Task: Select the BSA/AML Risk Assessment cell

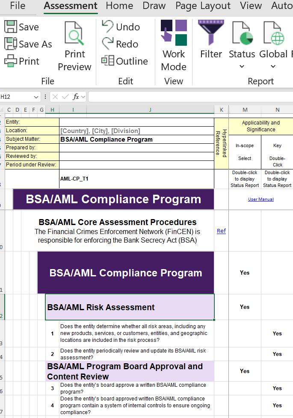Action: tap(130, 307)
